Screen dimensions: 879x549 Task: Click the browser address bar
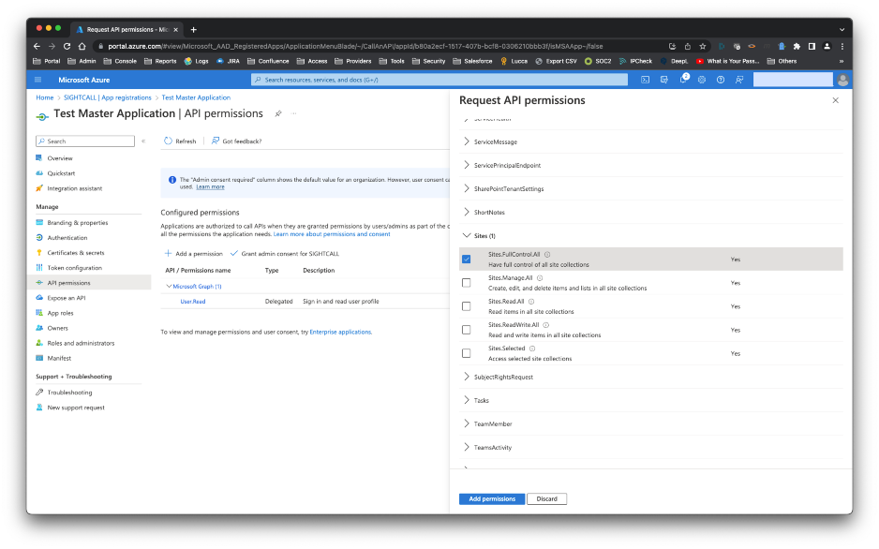381,46
